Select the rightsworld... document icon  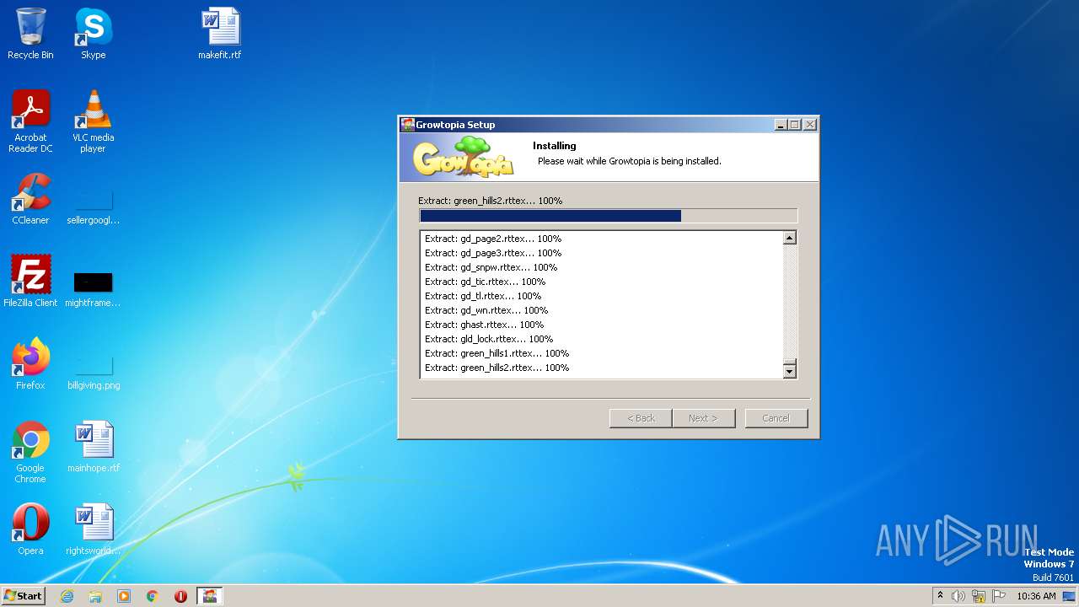coord(93,529)
